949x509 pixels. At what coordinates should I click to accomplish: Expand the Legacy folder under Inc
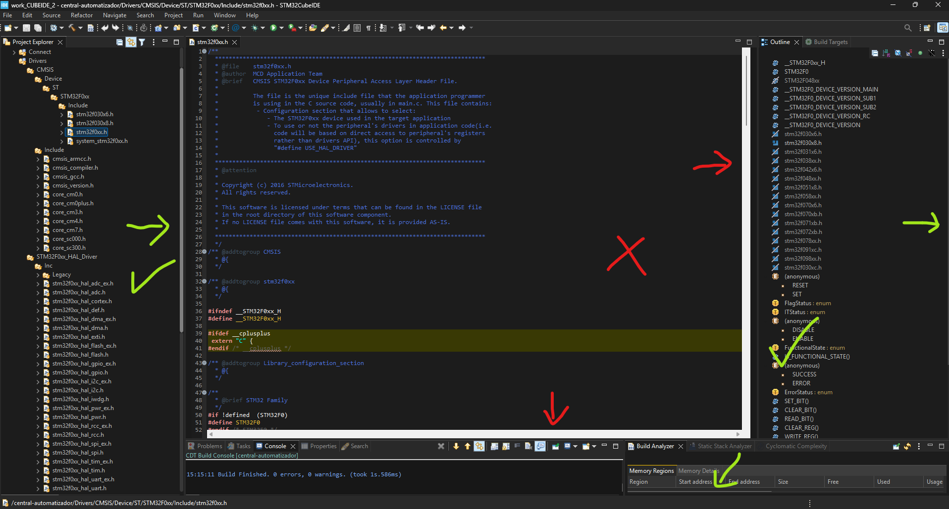click(39, 275)
